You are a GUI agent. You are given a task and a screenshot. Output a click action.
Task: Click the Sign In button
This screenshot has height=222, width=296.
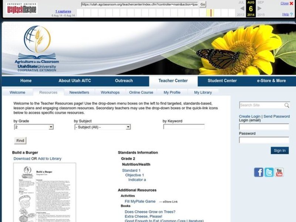tap(279, 151)
